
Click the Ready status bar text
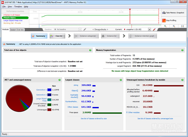point(5,134)
